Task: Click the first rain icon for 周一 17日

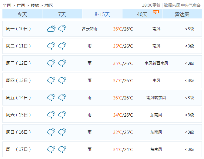Action: [51, 149]
